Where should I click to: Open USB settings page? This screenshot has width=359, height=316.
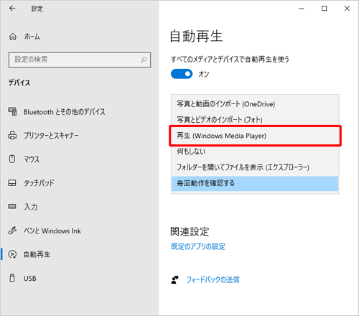[80, 278]
